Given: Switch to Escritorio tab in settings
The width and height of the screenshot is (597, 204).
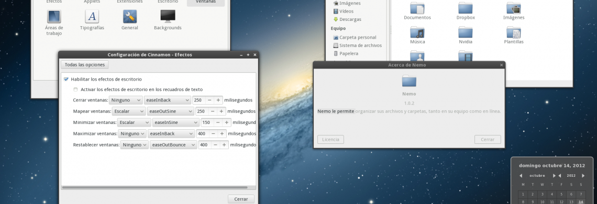Looking at the screenshot, I should click(168, 2).
